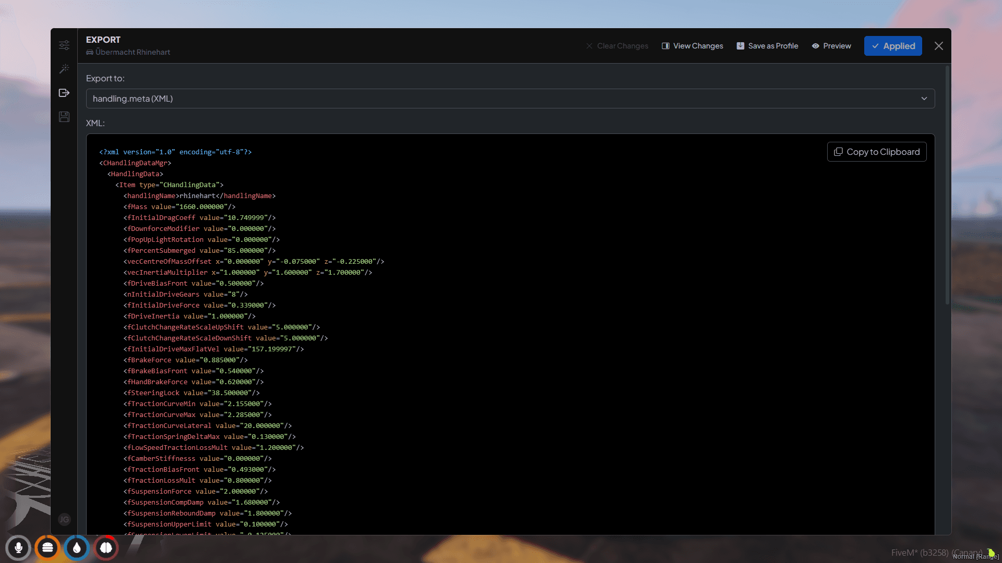Image resolution: width=1002 pixels, height=563 pixels.
Task: Click Save as Profile
Action: pos(767,46)
